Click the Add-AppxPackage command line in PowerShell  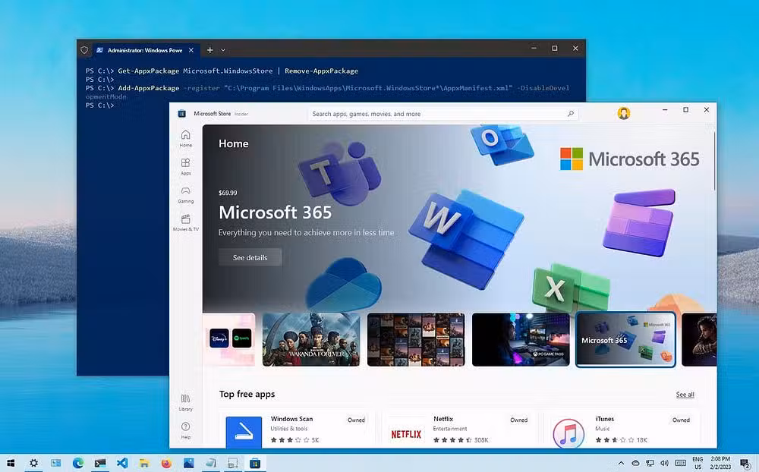coord(327,92)
